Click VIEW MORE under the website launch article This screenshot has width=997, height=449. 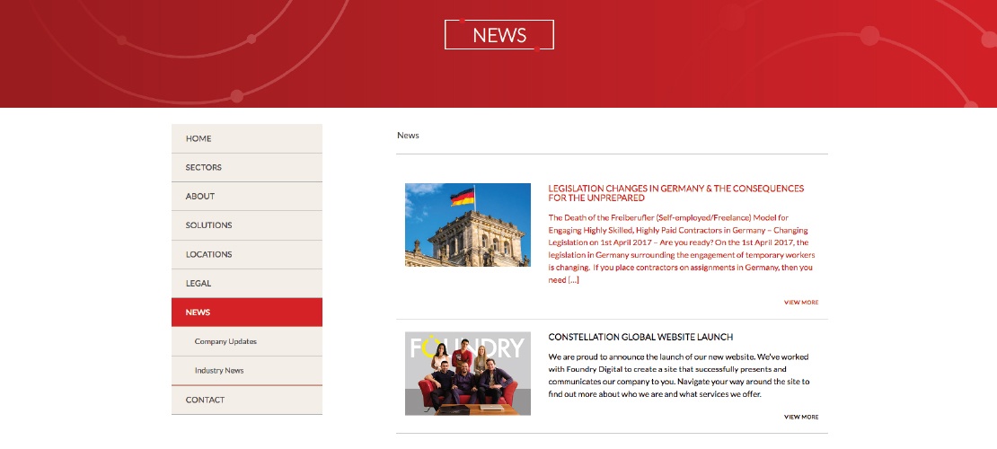click(x=801, y=418)
